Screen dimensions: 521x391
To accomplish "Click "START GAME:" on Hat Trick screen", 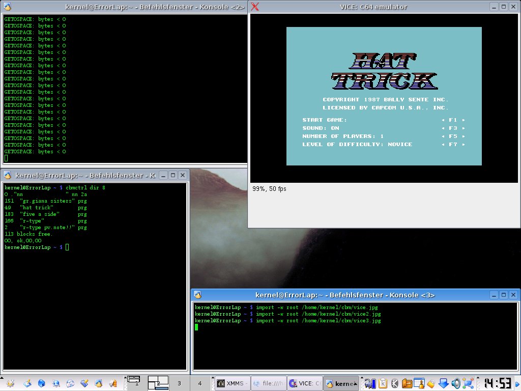I will click(324, 120).
